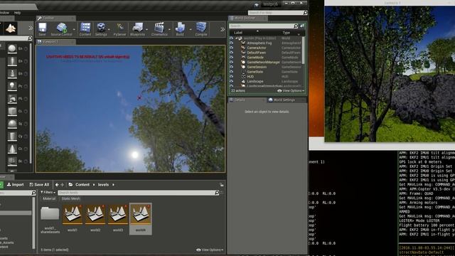This screenshot has width=455, height=256.
Task: Toggle the Material filter chip
Action: (x=49, y=199)
